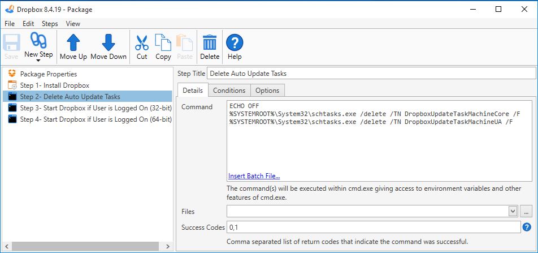
Task: Click the command icon for Step 4
Action: point(12,119)
